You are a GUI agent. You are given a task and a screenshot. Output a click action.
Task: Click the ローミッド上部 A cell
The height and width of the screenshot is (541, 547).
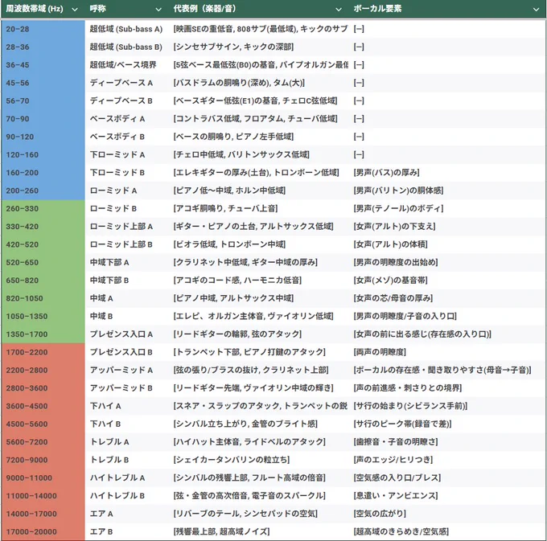(x=127, y=227)
